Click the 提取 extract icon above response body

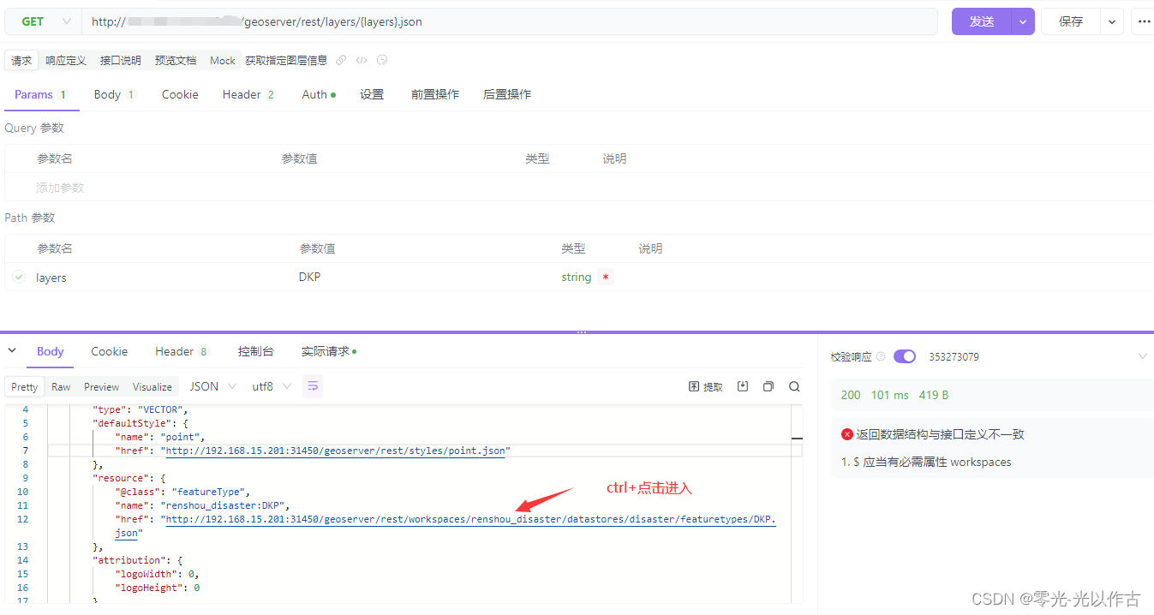tap(704, 386)
